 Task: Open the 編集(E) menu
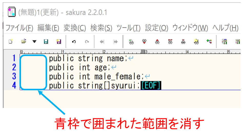pos(48,28)
